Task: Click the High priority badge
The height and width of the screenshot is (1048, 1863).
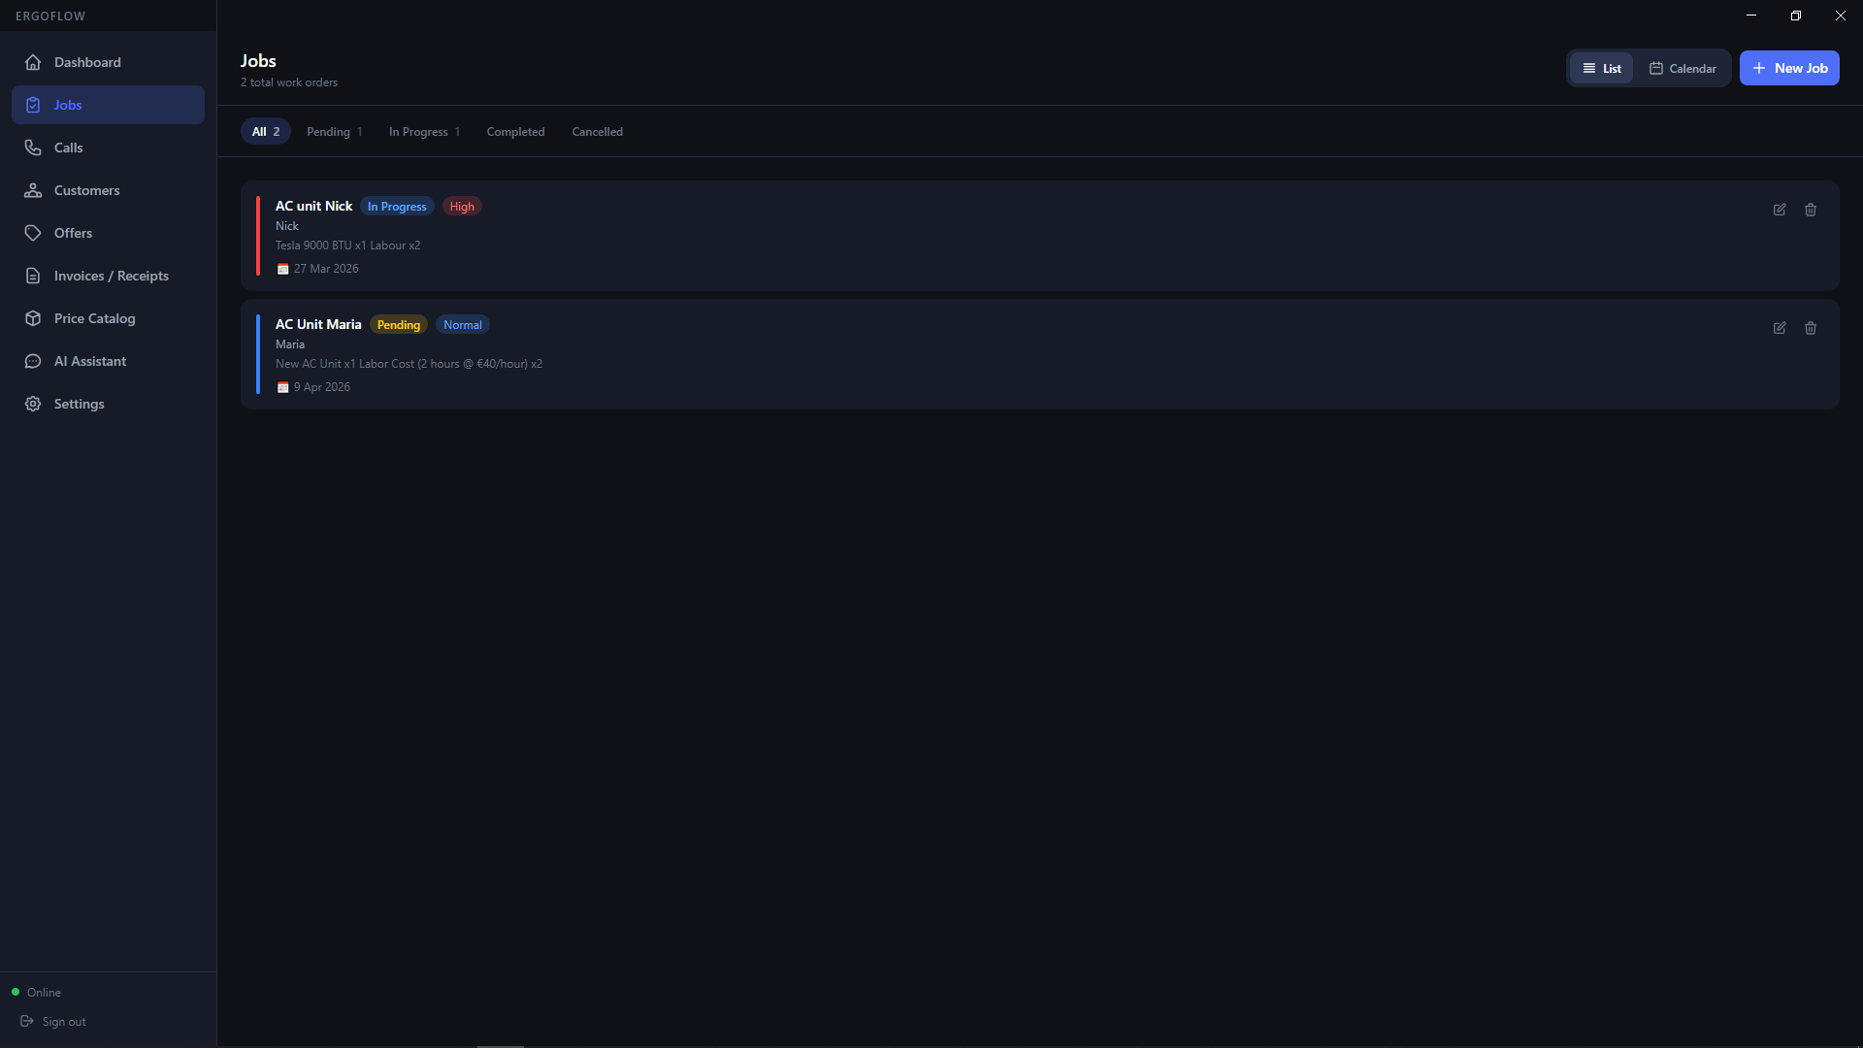Action: (x=462, y=207)
